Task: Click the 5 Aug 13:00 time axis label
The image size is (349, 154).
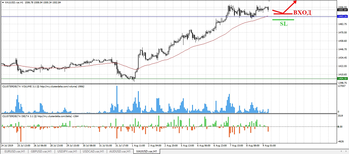Action: [187, 146]
